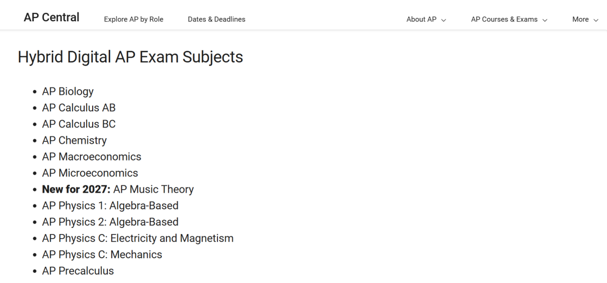Image resolution: width=607 pixels, height=283 pixels.
Task: Open Explore AP by Role
Action: (x=134, y=19)
